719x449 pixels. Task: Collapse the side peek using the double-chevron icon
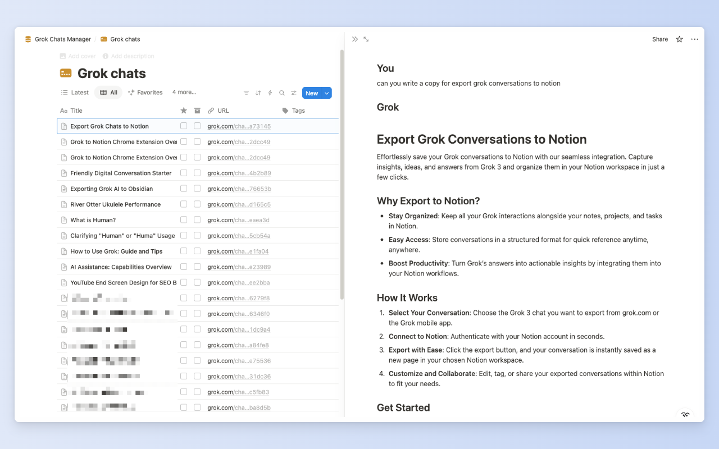(354, 39)
